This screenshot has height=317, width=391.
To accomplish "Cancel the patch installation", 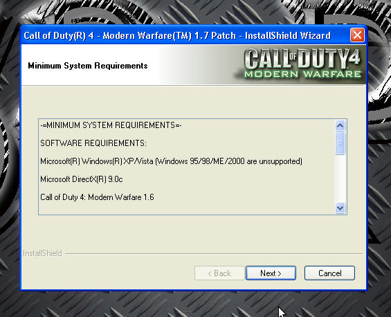I will pos(329,273).
